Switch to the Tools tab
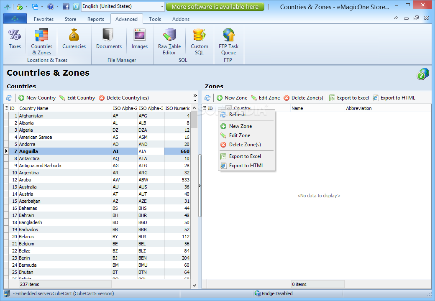This screenshot has width=435, height=301. pyautogui.click(x=155, y=19)
